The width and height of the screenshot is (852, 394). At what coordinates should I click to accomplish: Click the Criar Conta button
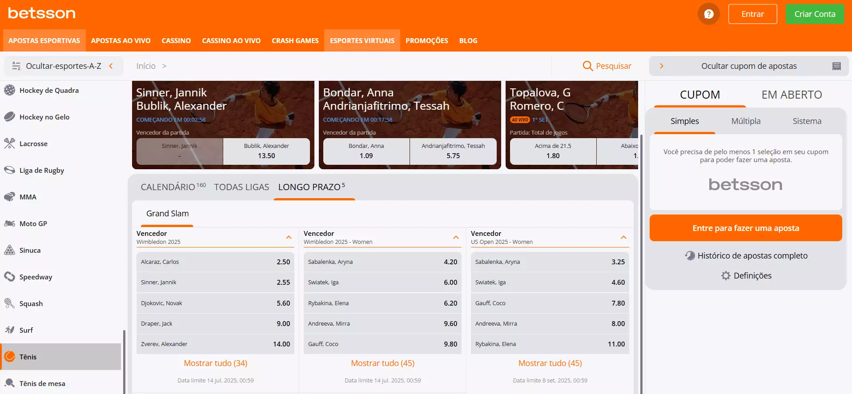pos(815,14)
